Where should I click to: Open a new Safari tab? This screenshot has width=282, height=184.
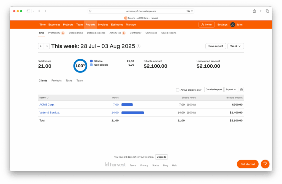(261, 11)
